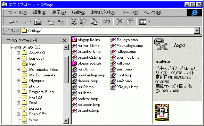Close the すべてのフォルダ pane

click(x=64, y=41)
